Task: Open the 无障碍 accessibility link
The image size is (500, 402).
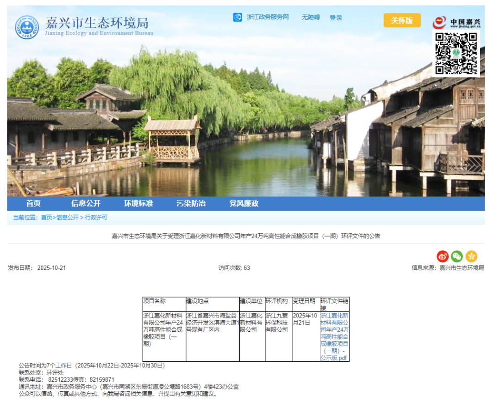Action: 311,18
